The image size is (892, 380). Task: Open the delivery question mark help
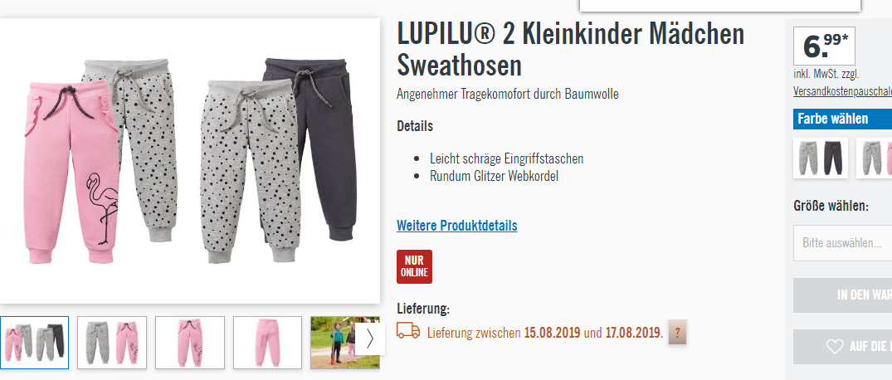677,333
